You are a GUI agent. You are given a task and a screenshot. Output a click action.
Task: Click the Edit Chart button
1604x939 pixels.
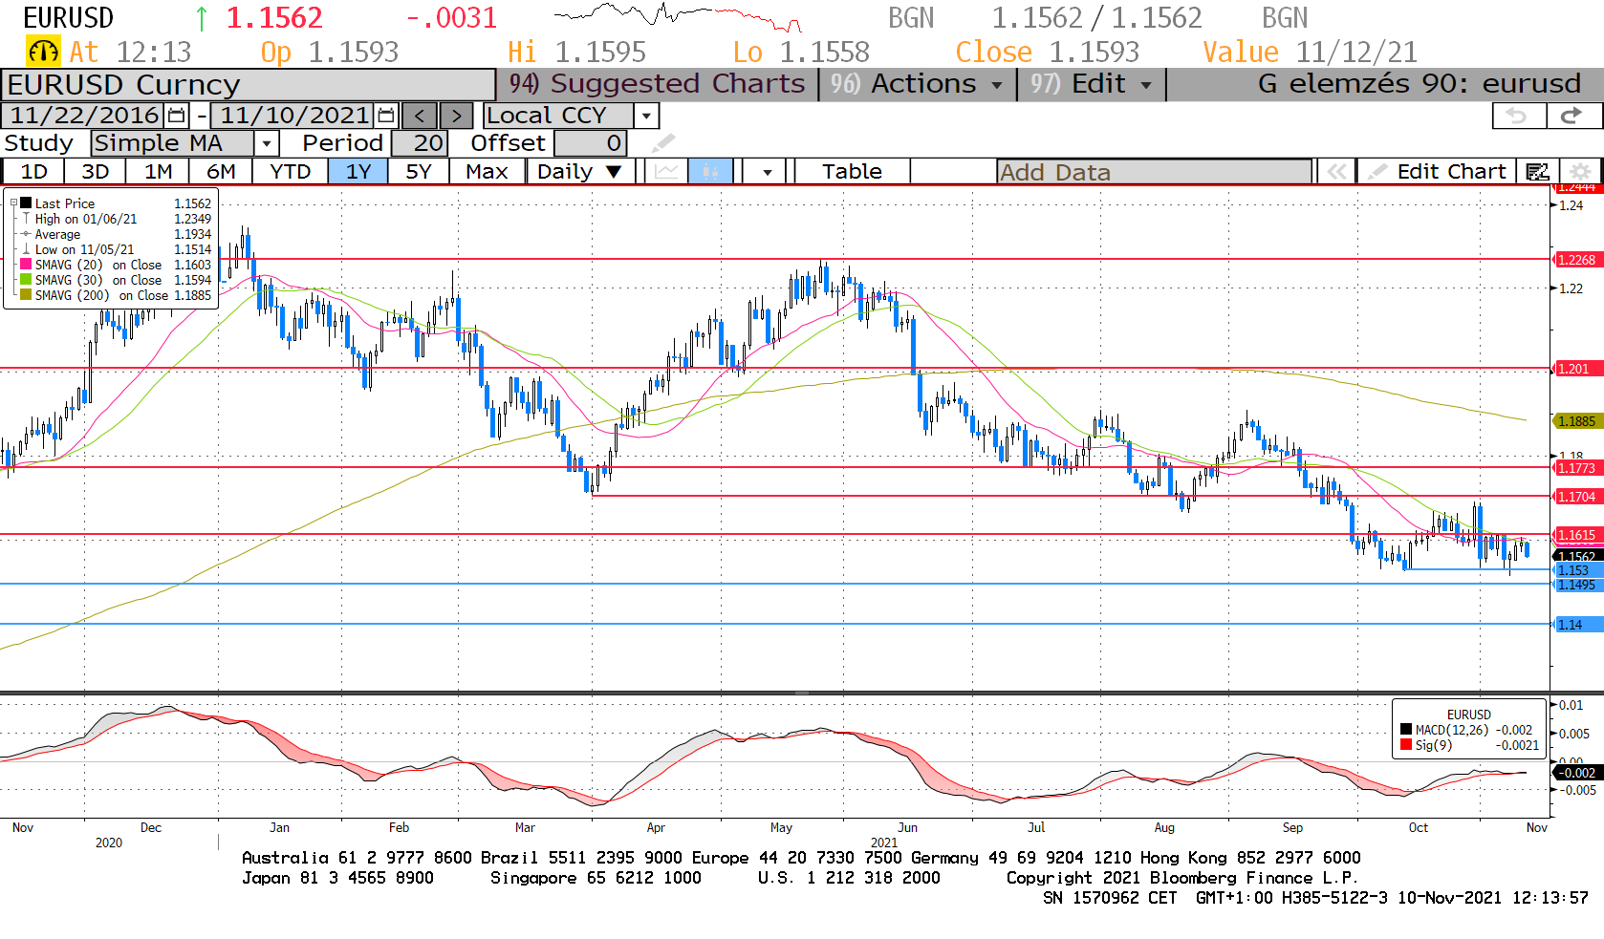click(1436, 172)
